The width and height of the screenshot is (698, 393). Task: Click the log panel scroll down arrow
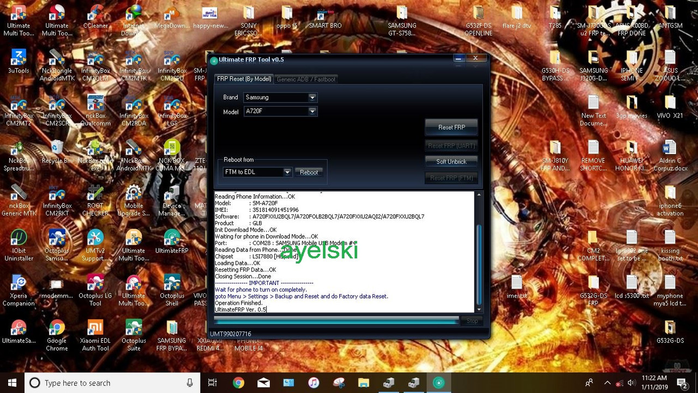[479, 309]
